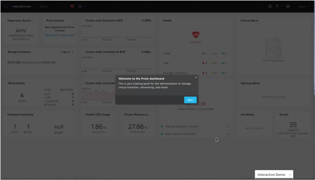
Task: Click the Interactive Demo label
Action: tap(271, 175)
